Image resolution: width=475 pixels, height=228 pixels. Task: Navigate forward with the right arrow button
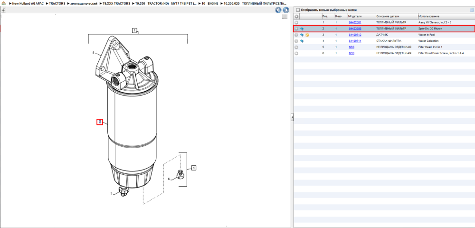coord(285,10)
